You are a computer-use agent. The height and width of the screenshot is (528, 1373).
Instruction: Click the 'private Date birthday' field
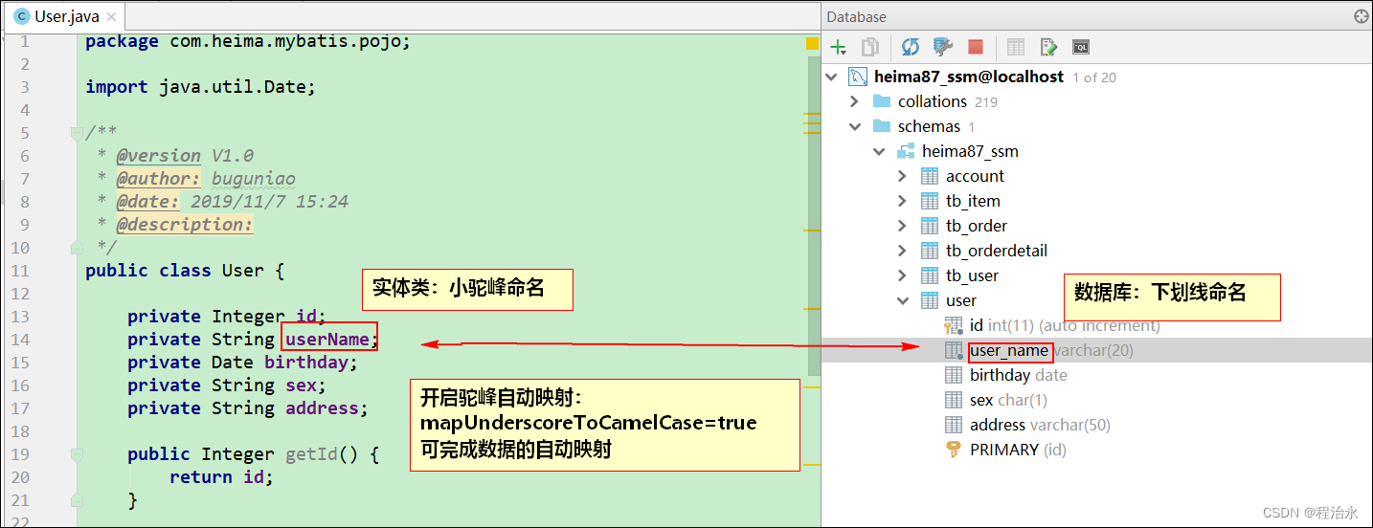pyautogui.click(x=242, y=363)
